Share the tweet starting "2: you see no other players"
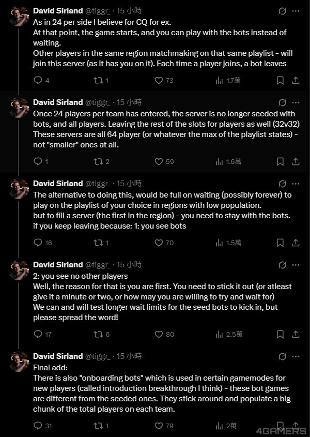310x437 pixels. (296, 334)
